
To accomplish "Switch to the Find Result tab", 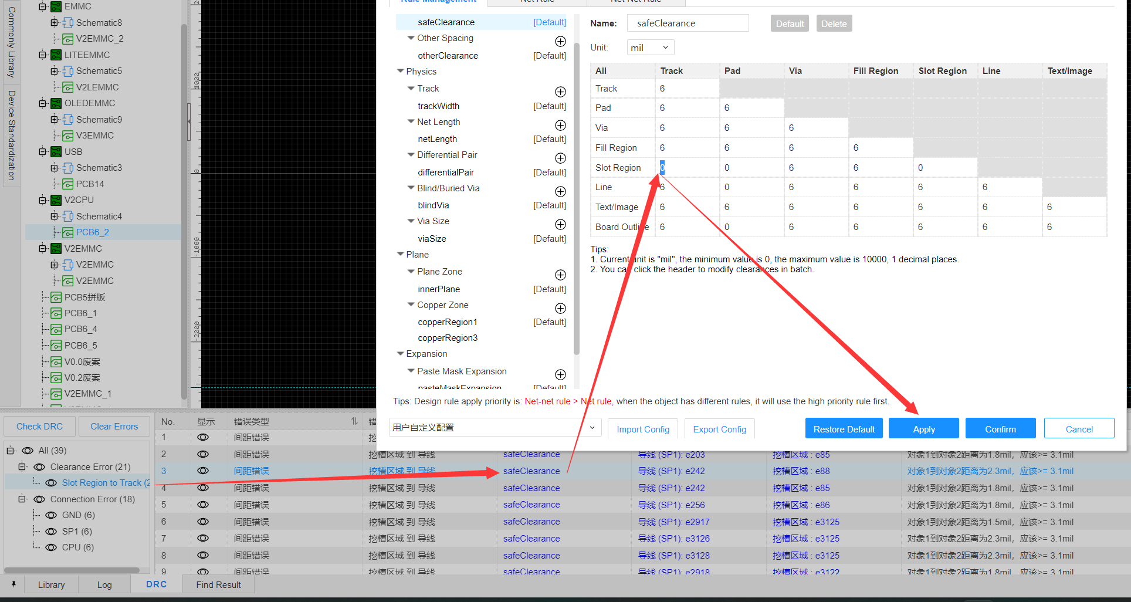I will (218, 584).
